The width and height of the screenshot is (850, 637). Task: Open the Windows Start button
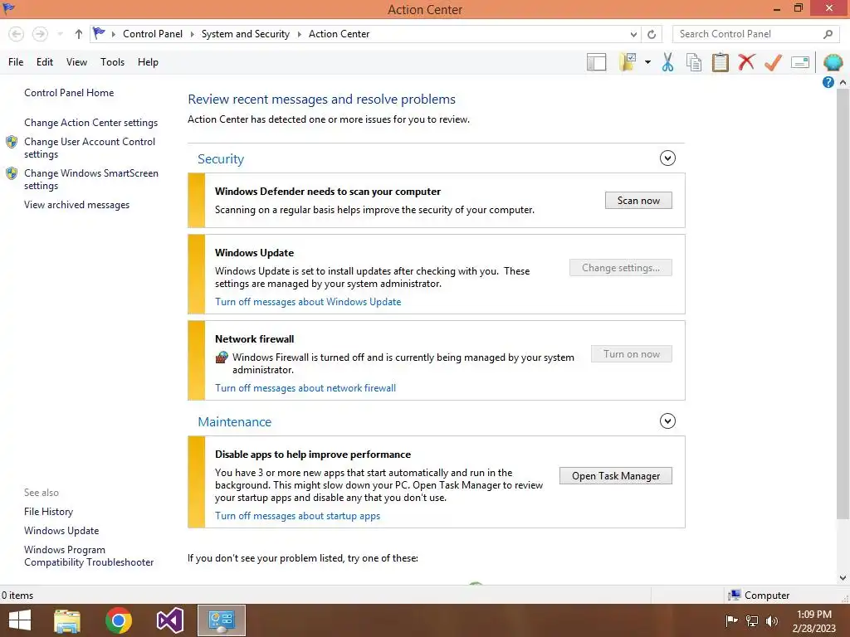[x=20, y=620]
